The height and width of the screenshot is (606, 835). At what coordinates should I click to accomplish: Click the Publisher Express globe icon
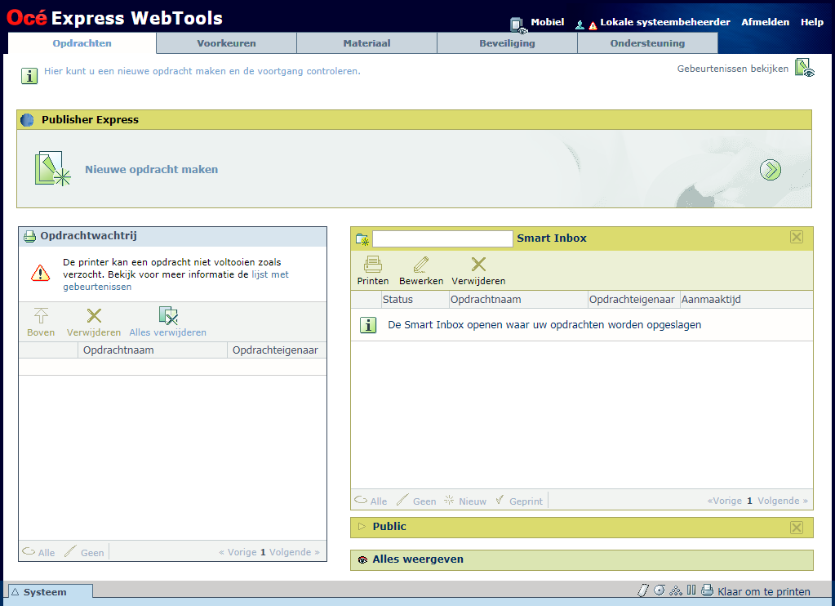coord(27,120)
